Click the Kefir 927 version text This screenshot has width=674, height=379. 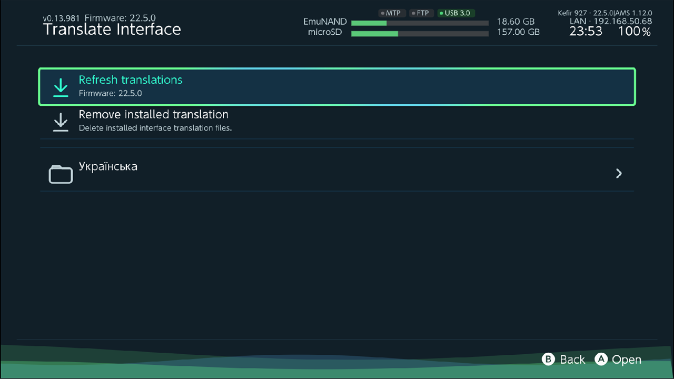[x=605, y=13]
